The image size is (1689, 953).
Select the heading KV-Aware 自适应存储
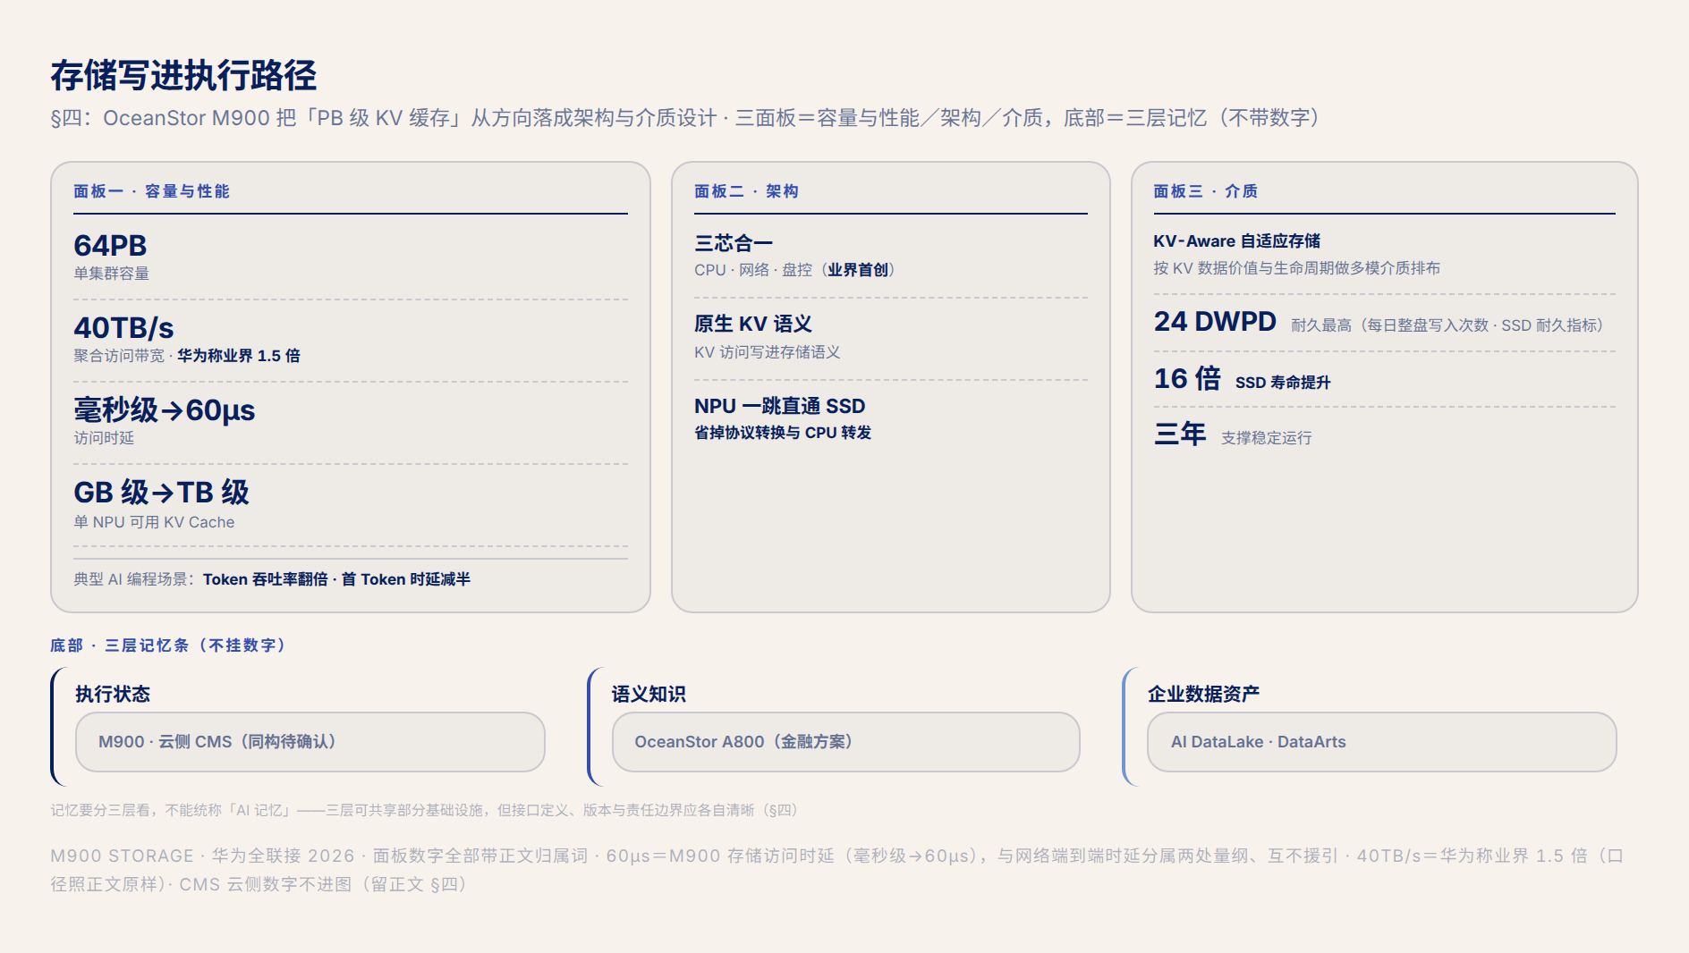point(1236,241)
